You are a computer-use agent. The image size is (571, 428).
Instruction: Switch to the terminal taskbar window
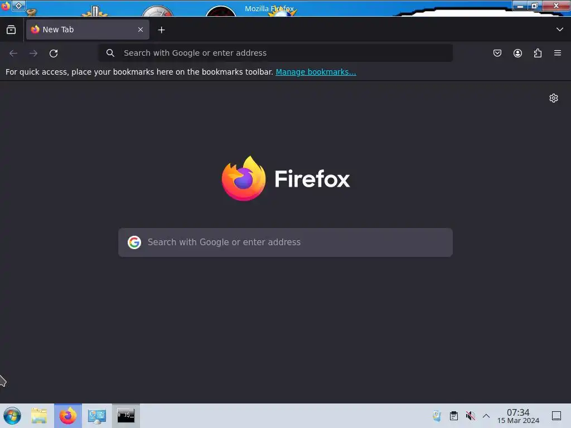125,416
